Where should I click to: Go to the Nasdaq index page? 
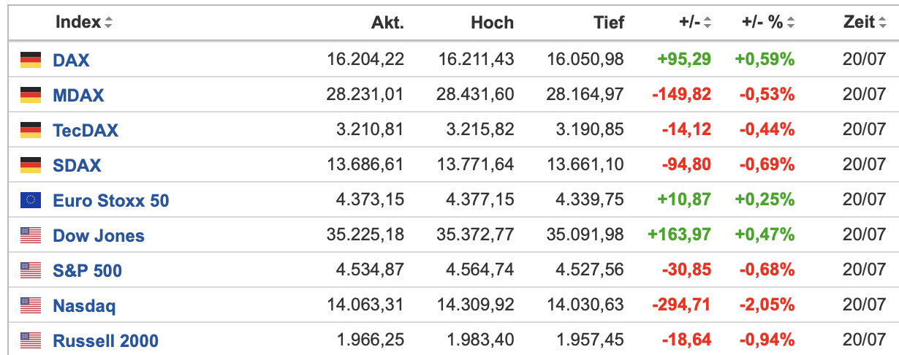[x=84, y=305]
